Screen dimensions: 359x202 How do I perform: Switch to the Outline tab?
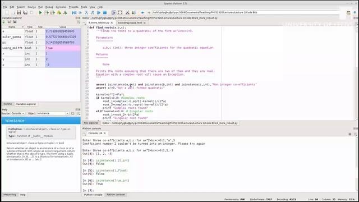(x=7, y=104)
